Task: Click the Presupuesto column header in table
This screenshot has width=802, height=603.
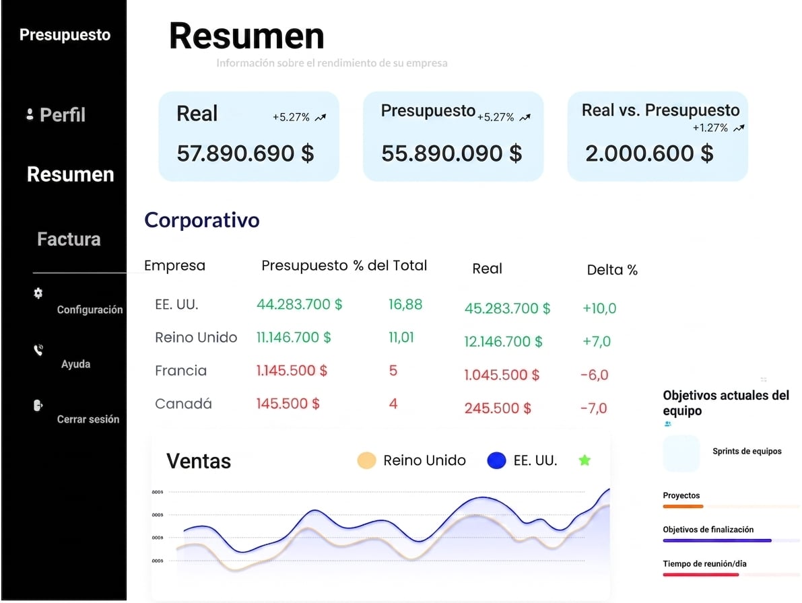Action: [305, 266]
